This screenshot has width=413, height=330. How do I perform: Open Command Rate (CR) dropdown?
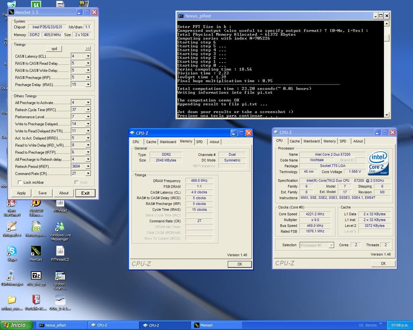point(88,173)
